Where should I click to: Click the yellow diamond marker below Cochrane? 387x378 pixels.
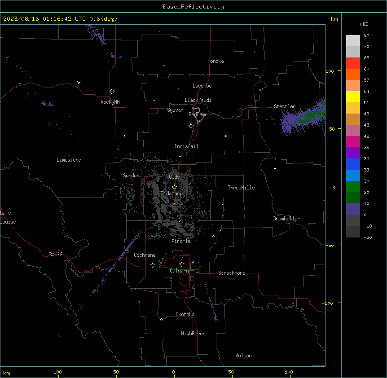[153, 265]
